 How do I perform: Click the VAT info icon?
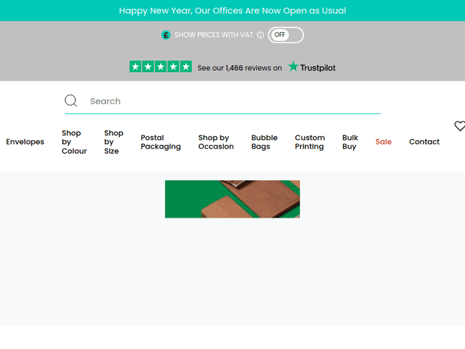pyautogui.click(x=260, y=35)
